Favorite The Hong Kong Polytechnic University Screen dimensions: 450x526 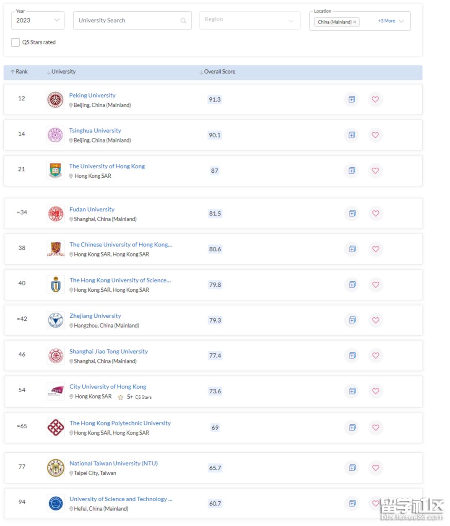tap(376, 428)
